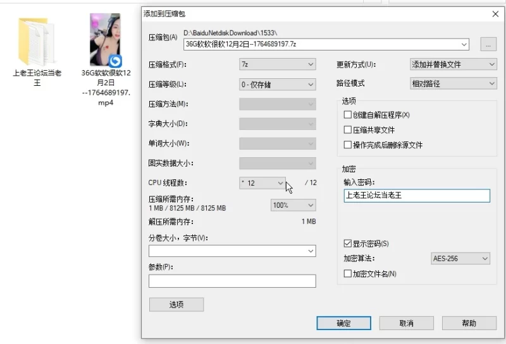This screenshot has height=344, width=506.
Task: Open the 100% memory usage dropdown
Action: (x=293, y=205)
